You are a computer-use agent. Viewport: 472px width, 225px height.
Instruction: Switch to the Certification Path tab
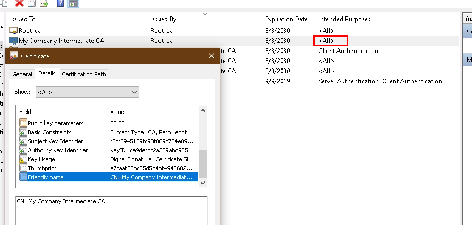click(84, 74)
